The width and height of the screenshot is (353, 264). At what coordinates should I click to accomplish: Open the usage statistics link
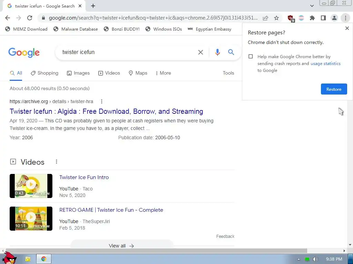tap(325, 64)
